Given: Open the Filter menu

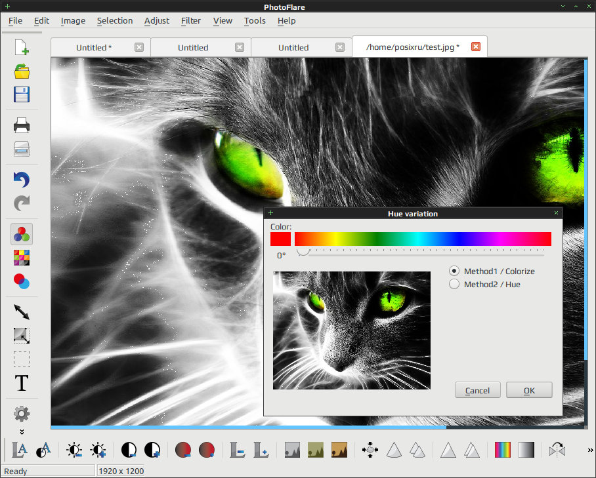Looking at the screenshot, I should [191, 20].
